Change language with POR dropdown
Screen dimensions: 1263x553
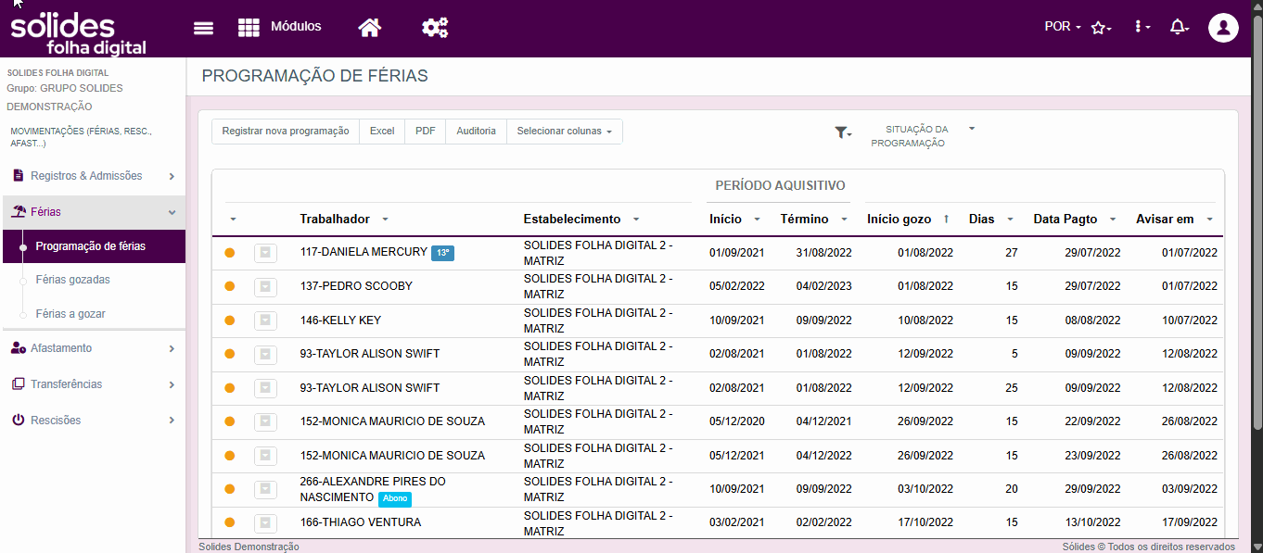coord(1063,27)
